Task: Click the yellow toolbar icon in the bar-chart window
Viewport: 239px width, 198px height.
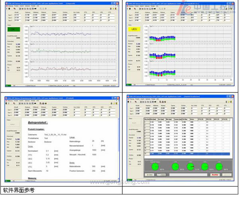Action: pyautogui.click(x=229, y=9)
